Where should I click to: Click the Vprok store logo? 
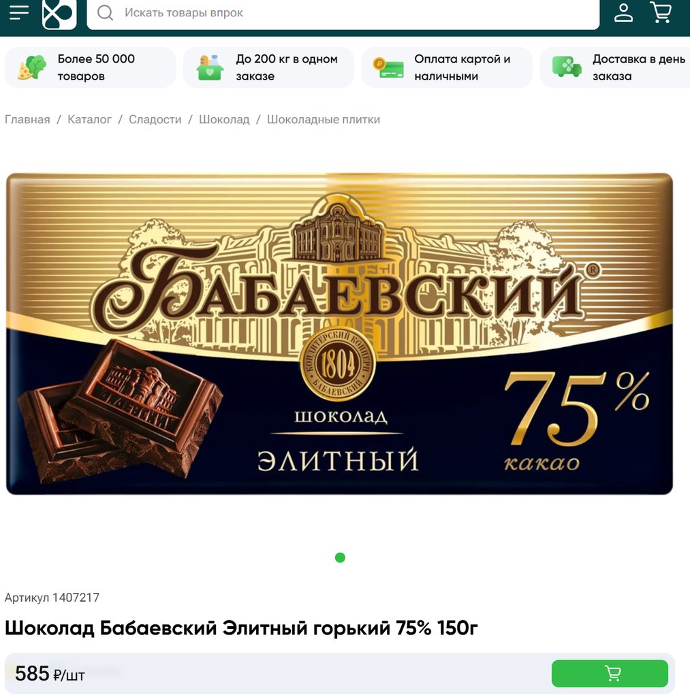coord(59,14)
